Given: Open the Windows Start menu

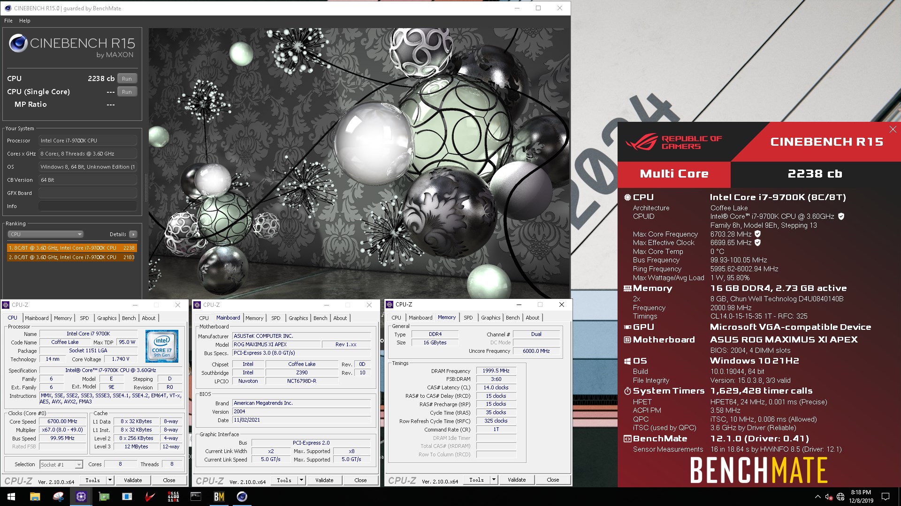Looking at the screenshot, I should [x=11, y=497].
